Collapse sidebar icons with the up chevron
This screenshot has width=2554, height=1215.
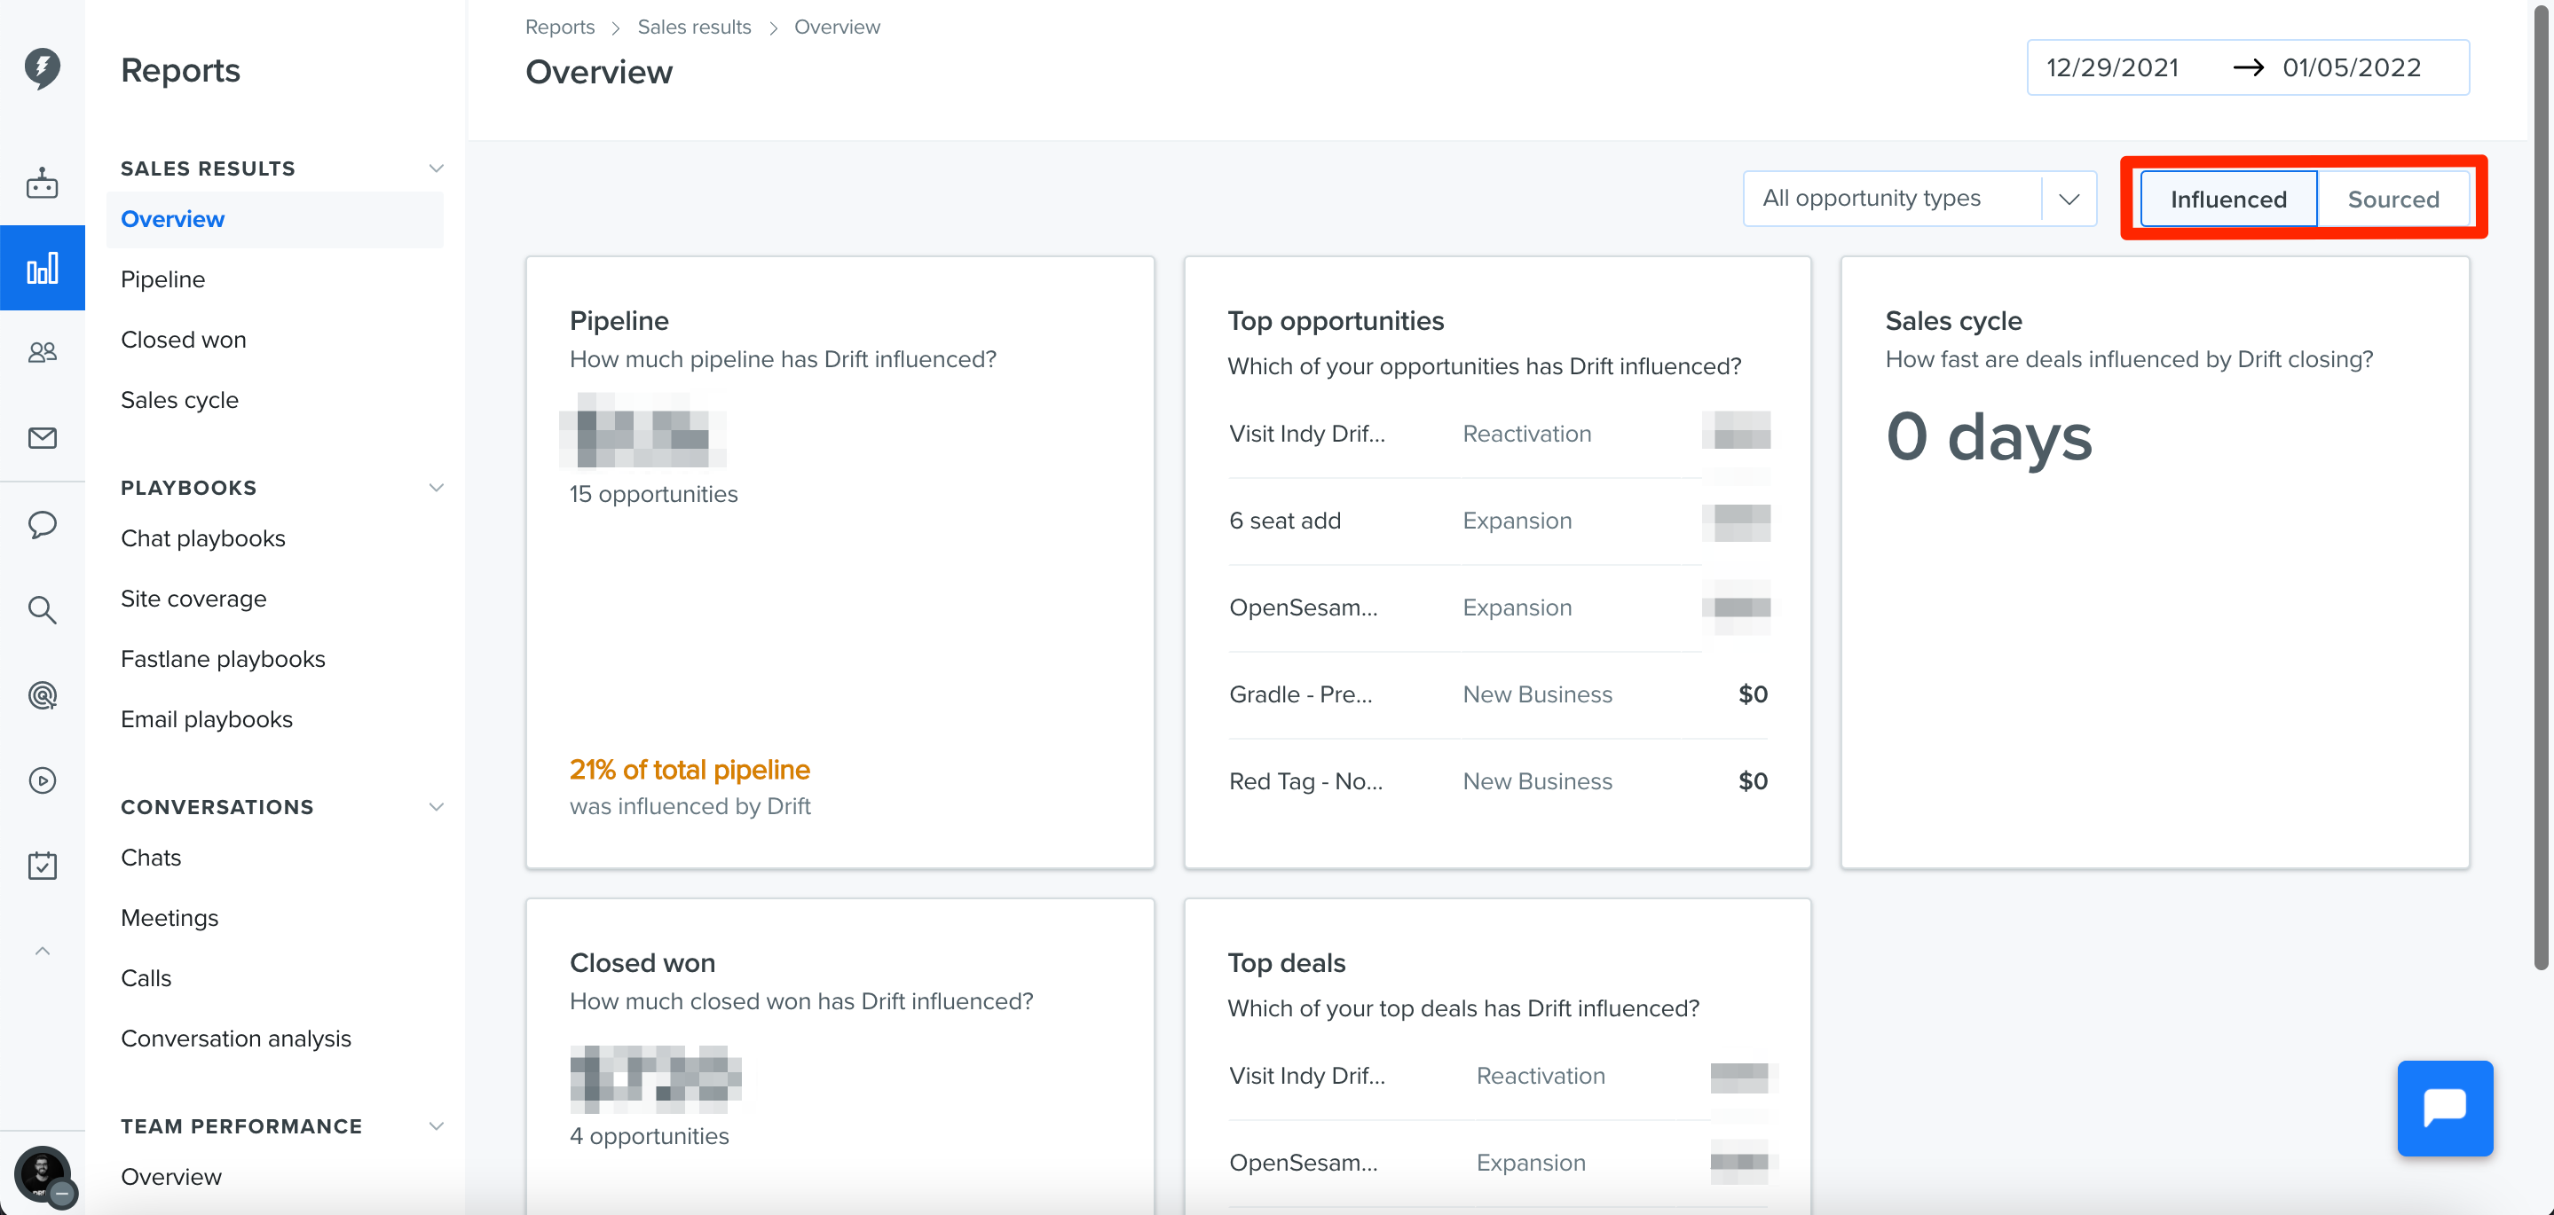point(42,951)
